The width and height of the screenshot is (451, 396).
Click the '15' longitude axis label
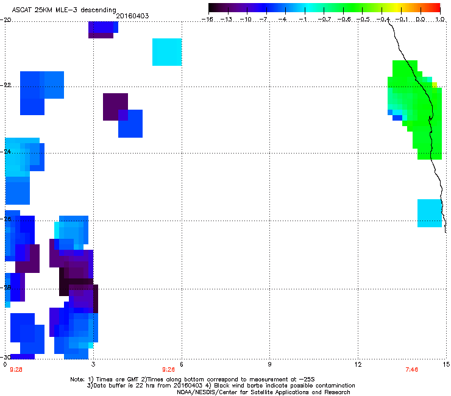[446, 365]
